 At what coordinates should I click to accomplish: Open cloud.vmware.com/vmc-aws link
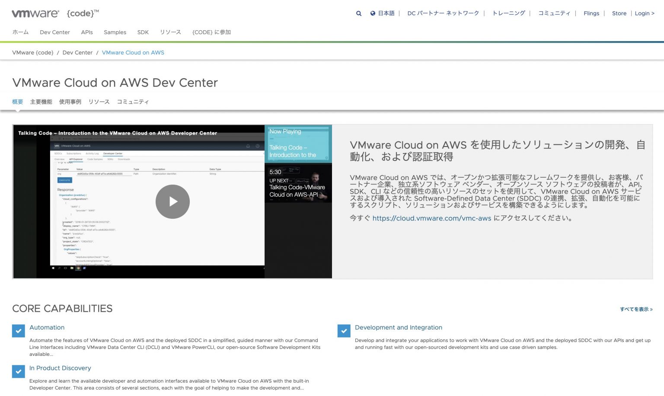click(x=432, y=218)
